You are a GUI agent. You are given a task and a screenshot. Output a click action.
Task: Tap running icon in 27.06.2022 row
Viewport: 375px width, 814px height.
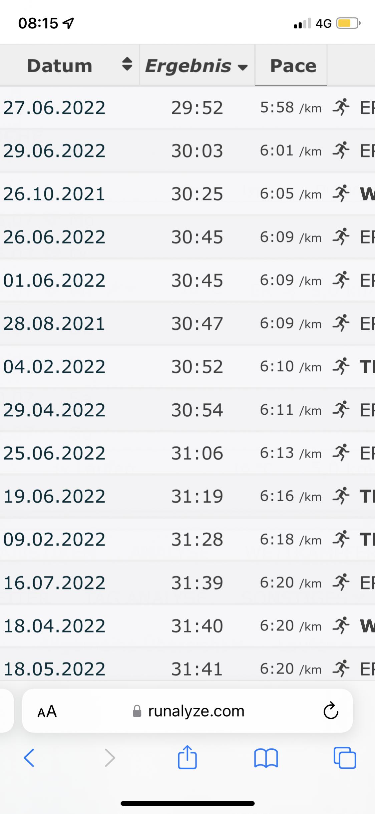[x=341, y=107]
